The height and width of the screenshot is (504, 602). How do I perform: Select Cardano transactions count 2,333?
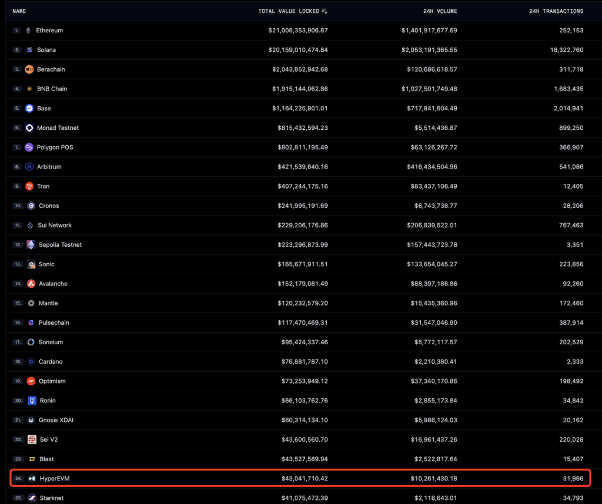point(575,362)
